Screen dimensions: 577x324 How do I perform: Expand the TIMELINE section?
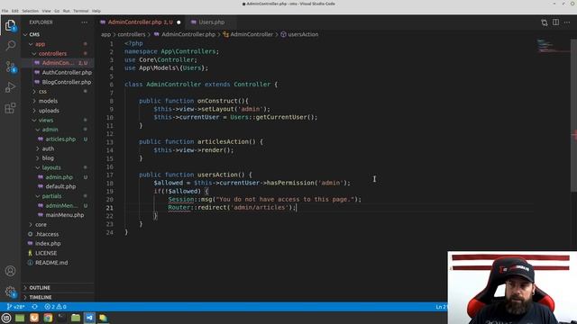click(x=58, y=297)
